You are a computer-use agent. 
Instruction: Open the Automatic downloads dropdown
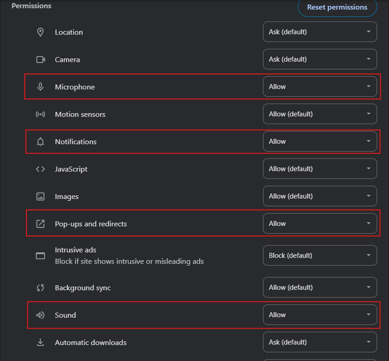[x=320, y=342]
